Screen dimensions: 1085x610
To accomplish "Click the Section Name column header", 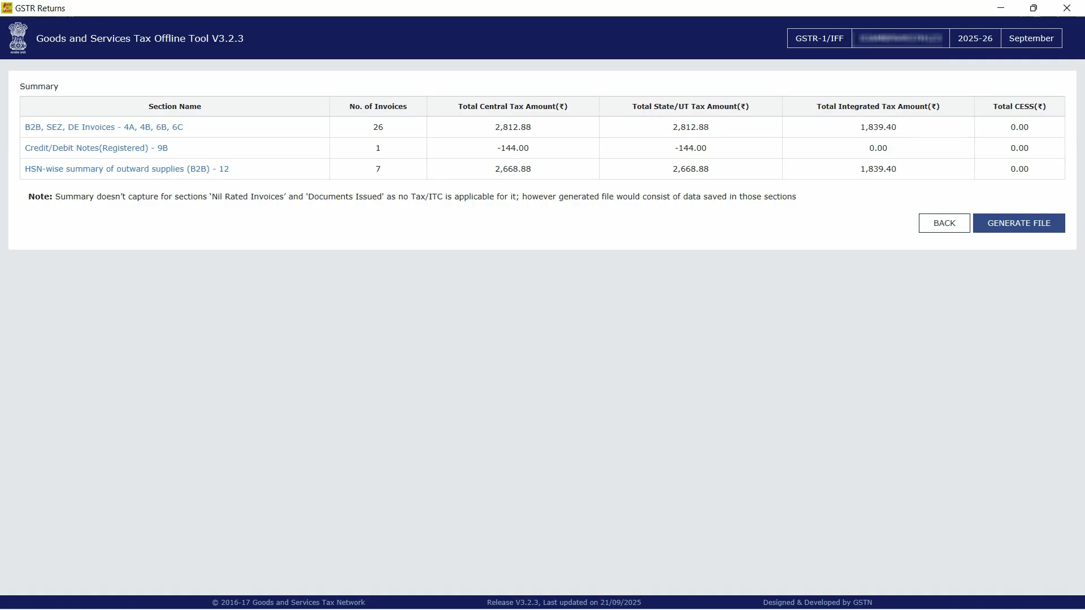I will (175, 107).
